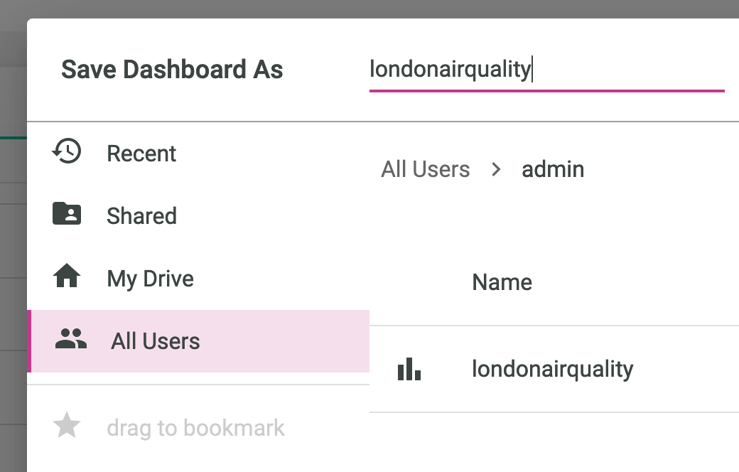Click the Save Dashboard As title
Image resolution: width=739 pixels, height=472 pixels.
(172, 70)
